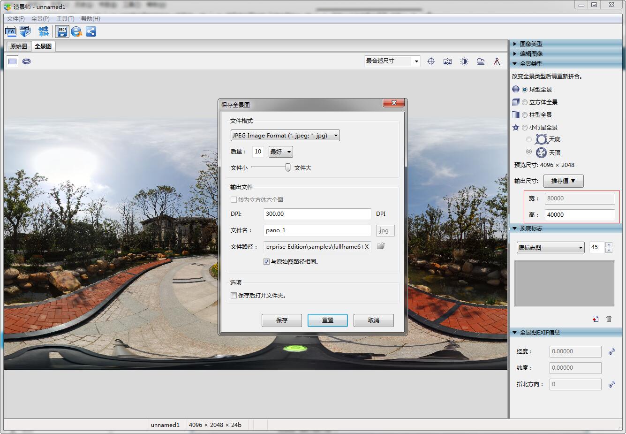
Task: Click the file size quality slider handle
Action: tap(288, 168)
